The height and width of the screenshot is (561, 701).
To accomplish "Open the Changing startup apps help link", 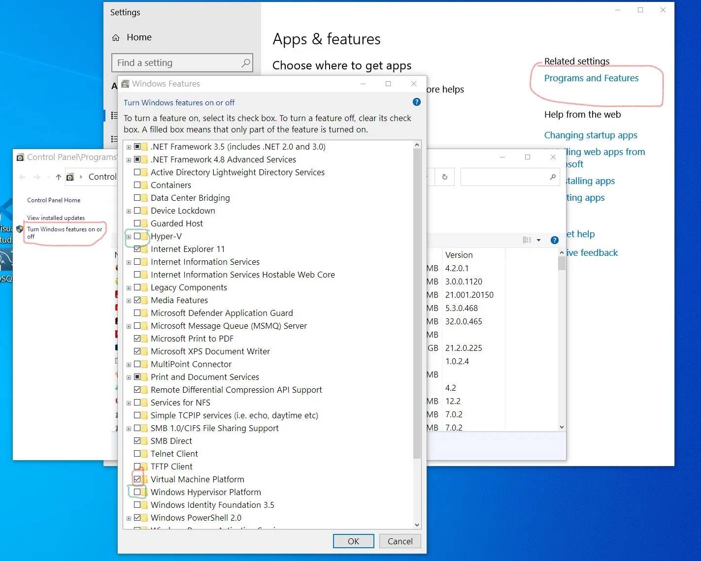I will [x=591, y=135].
